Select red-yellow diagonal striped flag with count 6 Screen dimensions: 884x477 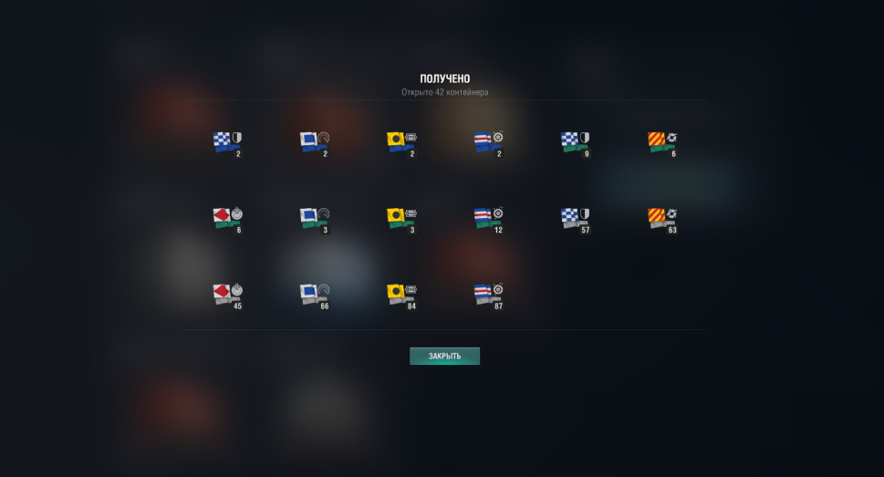(x=662, y=144)
